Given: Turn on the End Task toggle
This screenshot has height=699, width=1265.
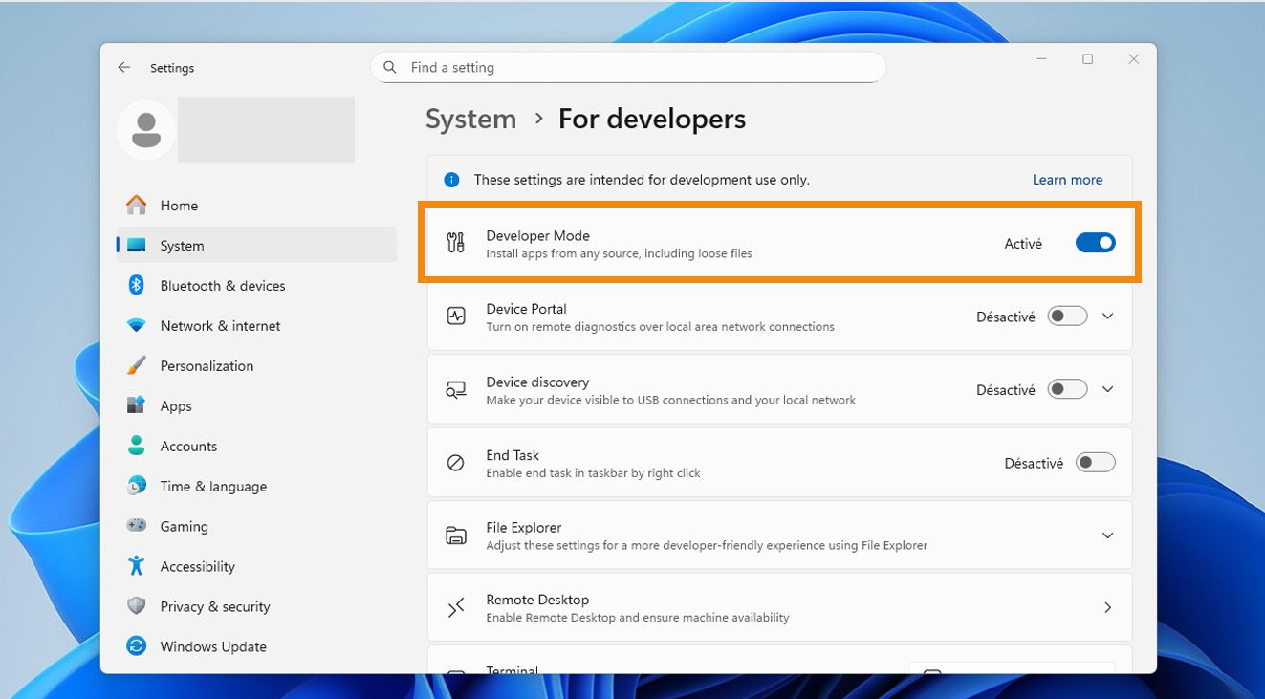Looking at the screenshot, I should click(x=1096, y=463).
